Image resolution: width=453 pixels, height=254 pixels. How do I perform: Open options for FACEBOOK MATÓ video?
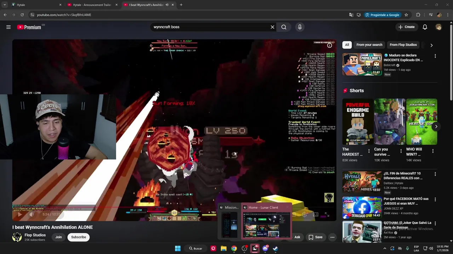coord(435,199)
